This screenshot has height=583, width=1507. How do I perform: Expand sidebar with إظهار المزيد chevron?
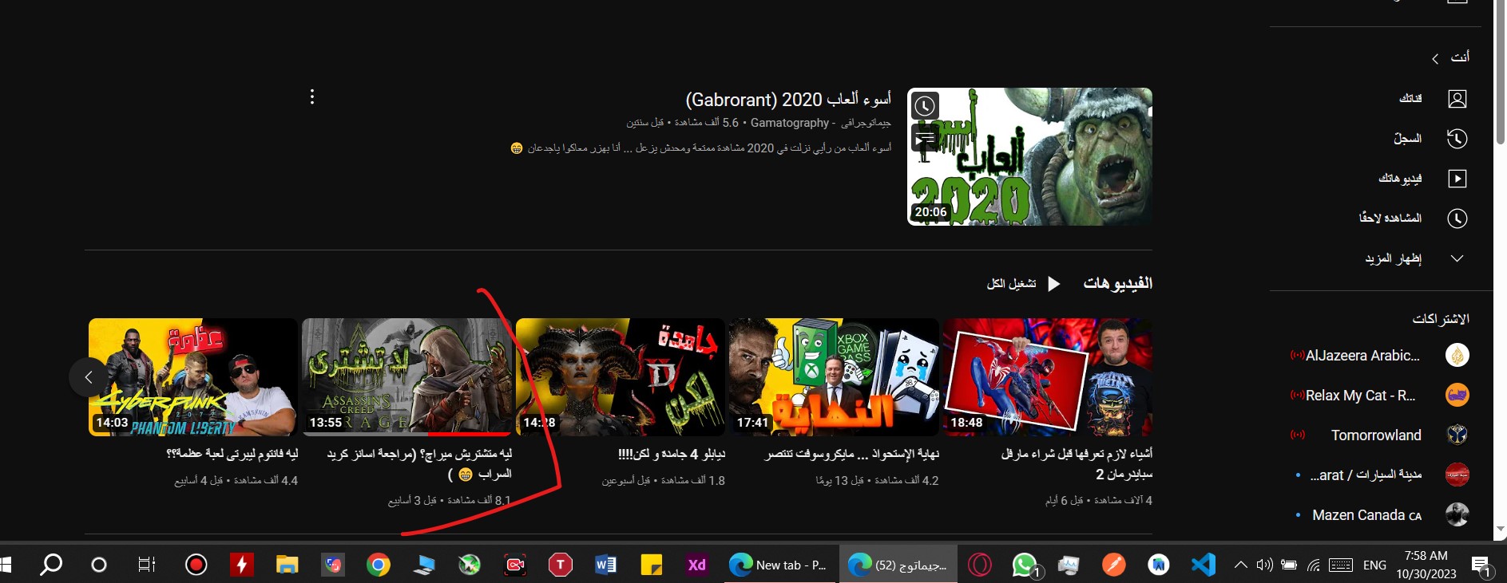(1457, 258)
